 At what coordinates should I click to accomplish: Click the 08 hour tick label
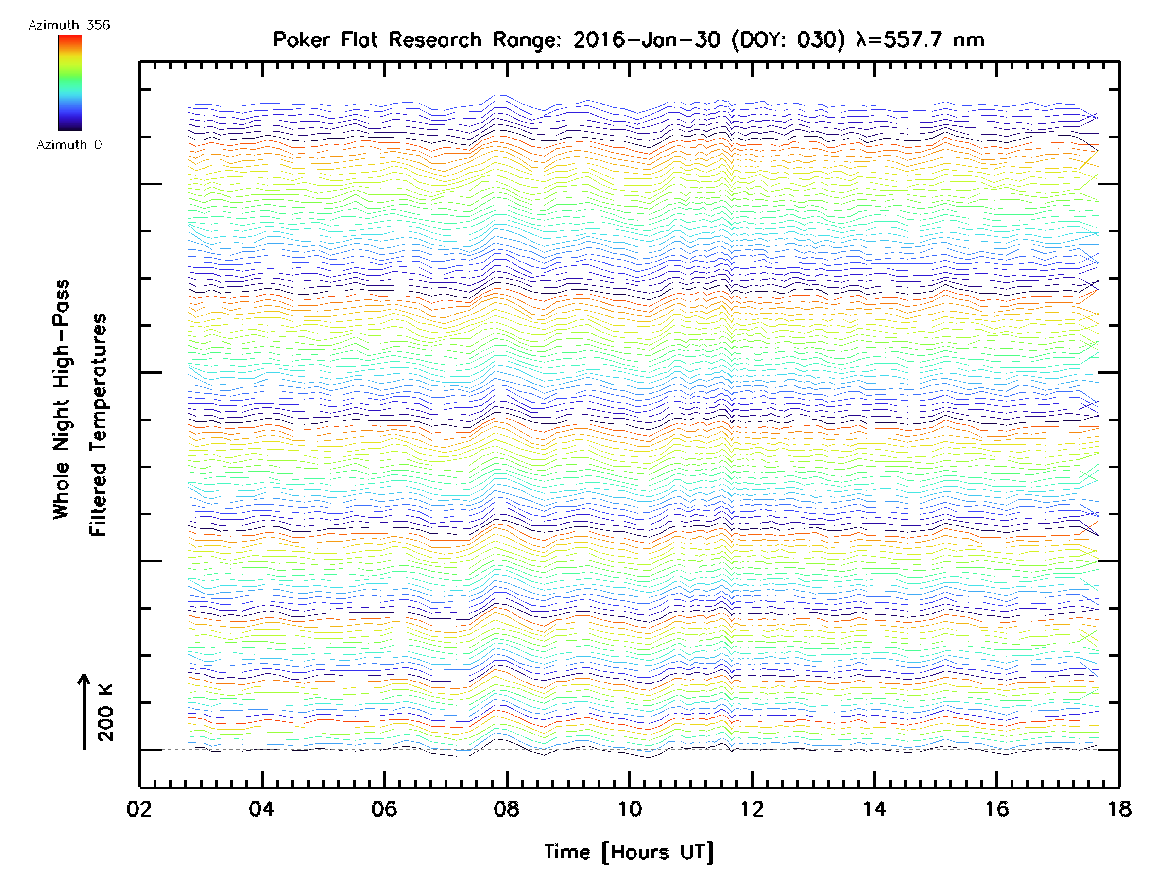click(x=507, y=809)
